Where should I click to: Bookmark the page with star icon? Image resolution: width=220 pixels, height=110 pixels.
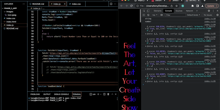(176, 6)
